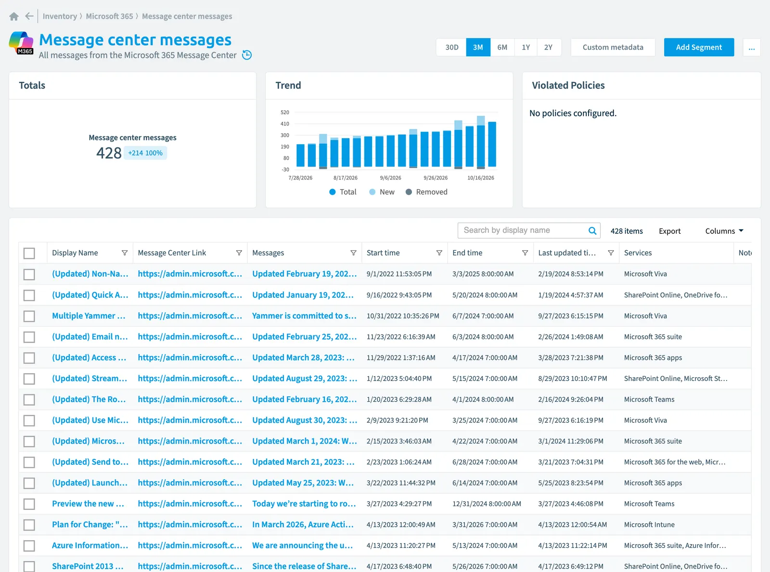Select the 30D time range
Viewport: 770px width, 572px height.
451,47
